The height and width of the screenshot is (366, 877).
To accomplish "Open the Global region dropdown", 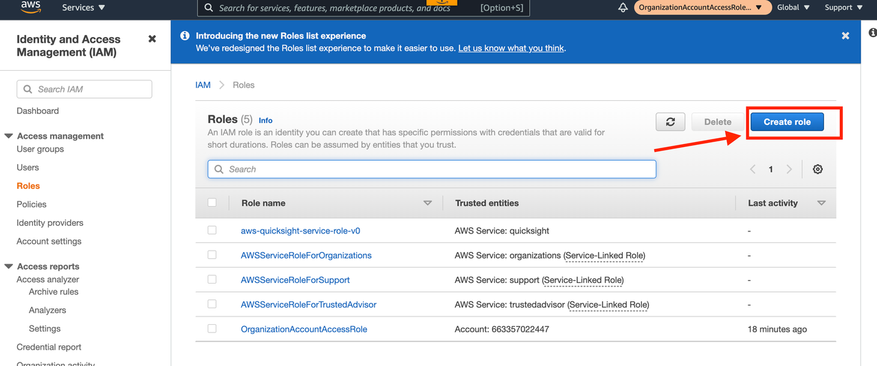I will [x=792, y=8].
